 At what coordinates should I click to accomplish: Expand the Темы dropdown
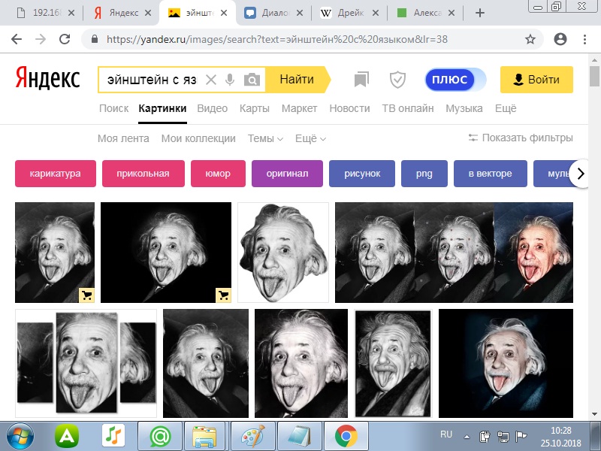click(265, 138)
